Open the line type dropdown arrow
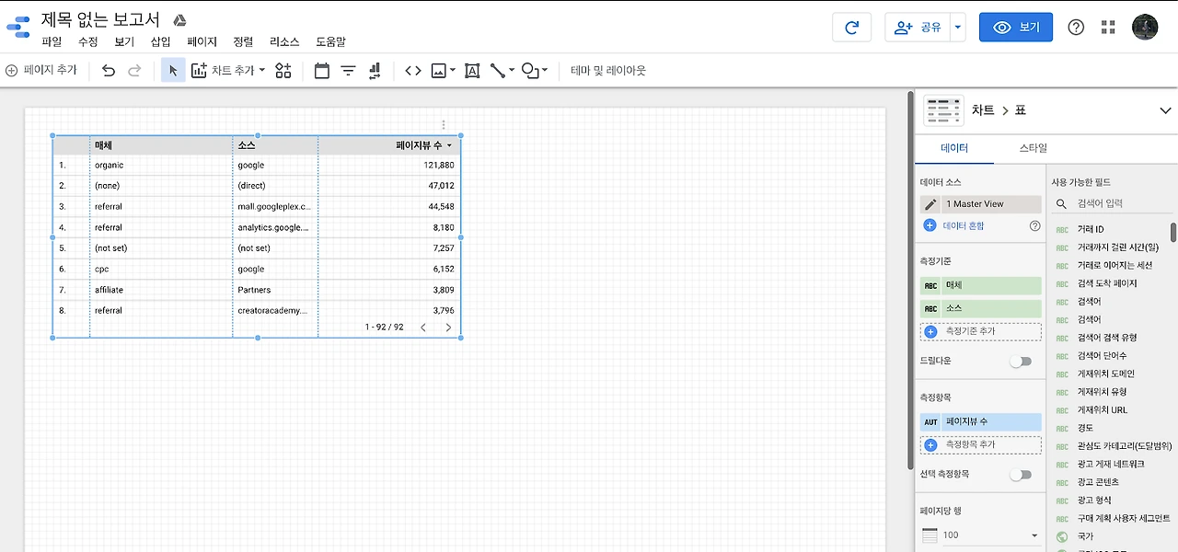 (512, 70)
